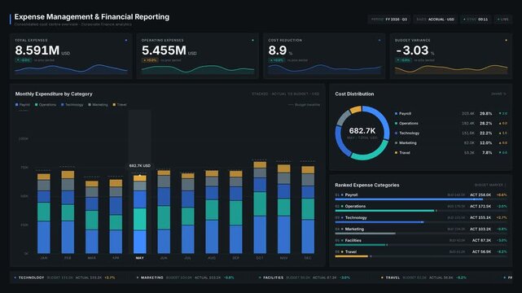
Task: Select the AUG bar in monthly chart
Action: 212,212
